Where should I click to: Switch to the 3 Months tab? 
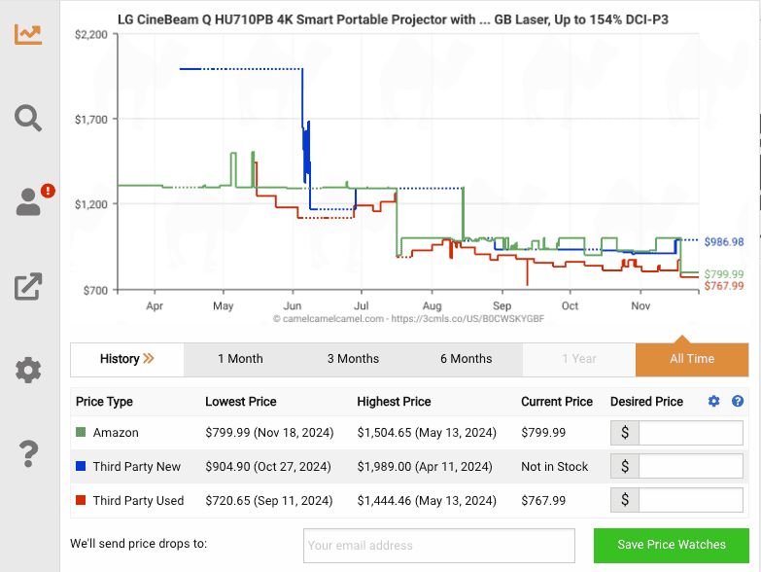(353, 359)
